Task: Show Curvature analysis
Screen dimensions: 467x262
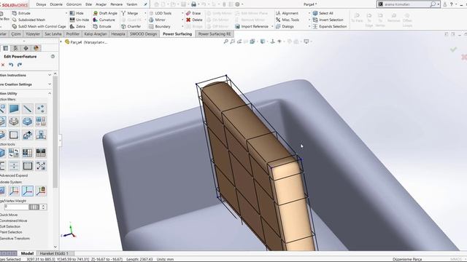Action: [x=104, y=20]
